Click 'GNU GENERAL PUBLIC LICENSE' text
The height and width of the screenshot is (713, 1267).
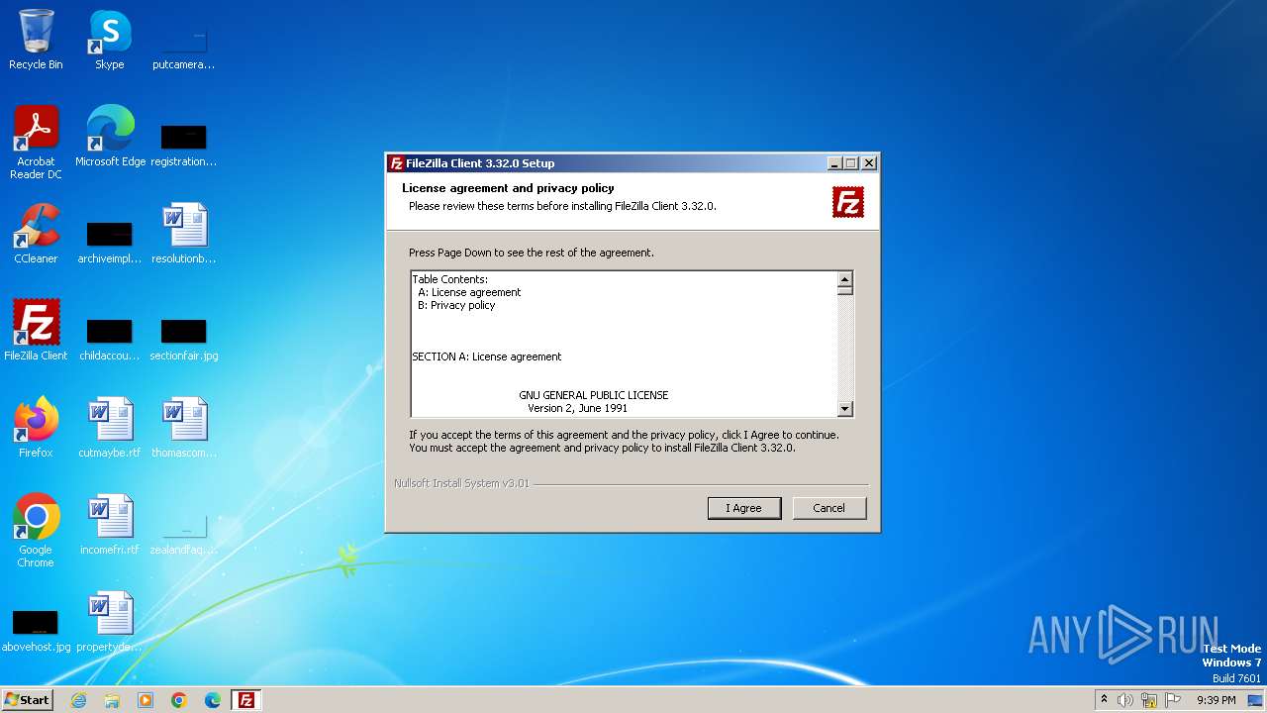(x=594, y=395)
